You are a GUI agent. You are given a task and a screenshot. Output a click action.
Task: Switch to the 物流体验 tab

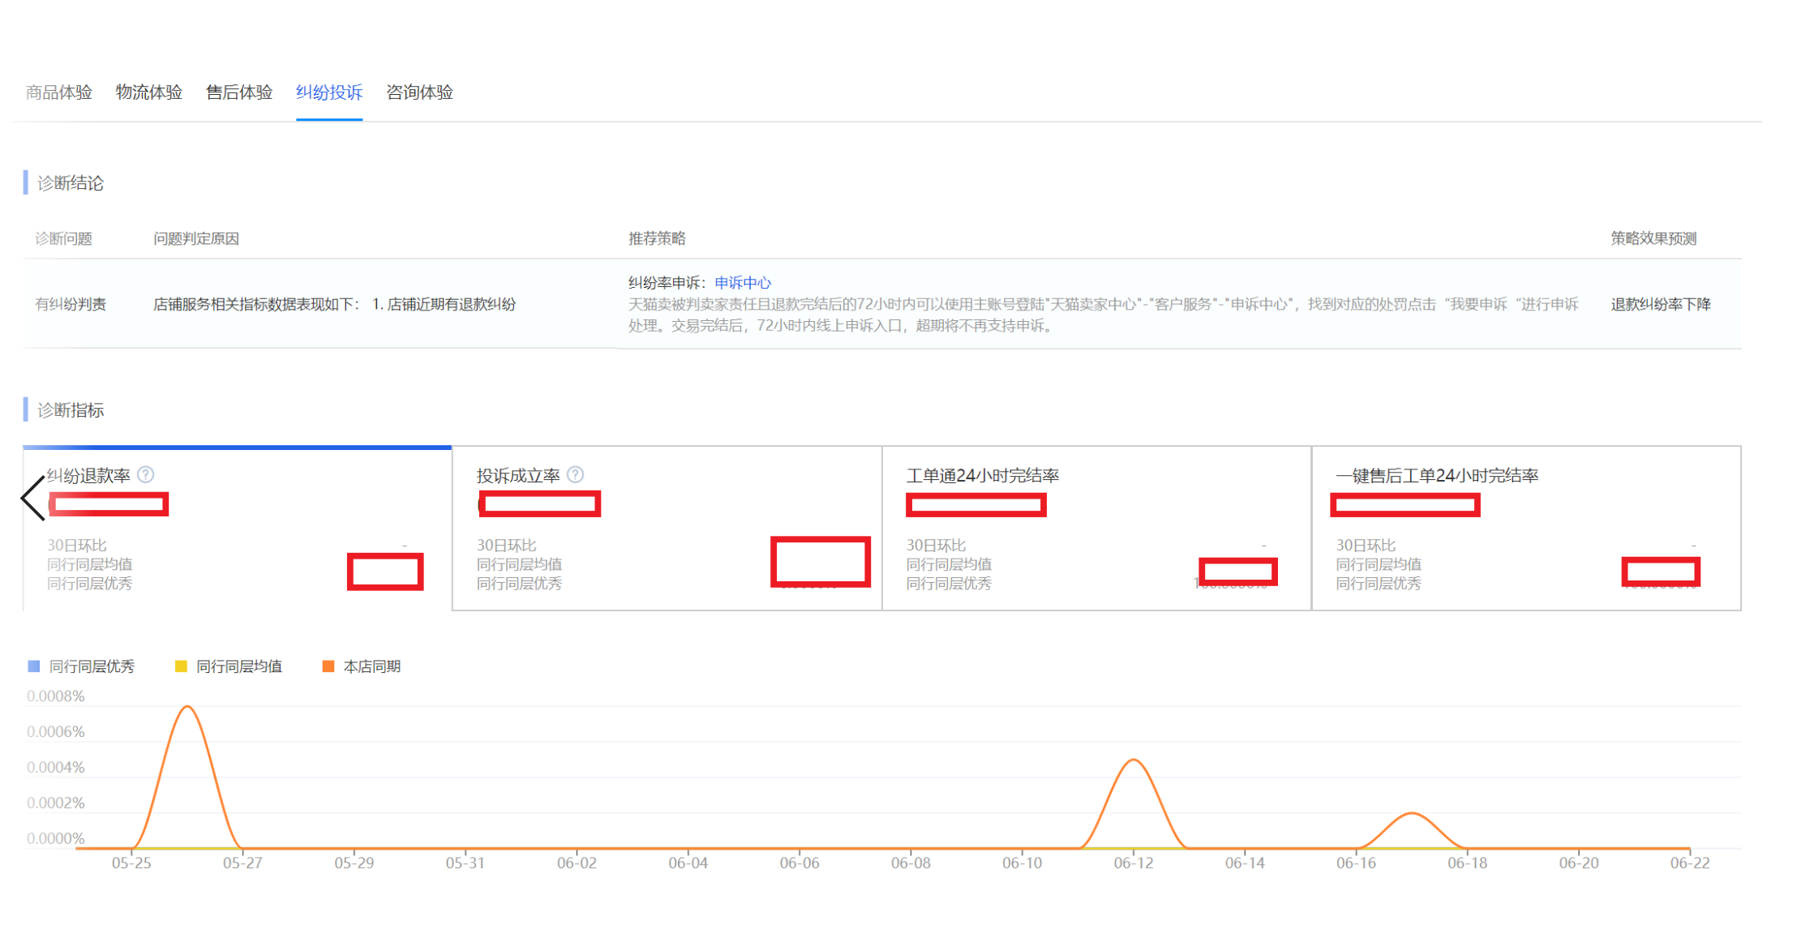(x=148, y=92)
